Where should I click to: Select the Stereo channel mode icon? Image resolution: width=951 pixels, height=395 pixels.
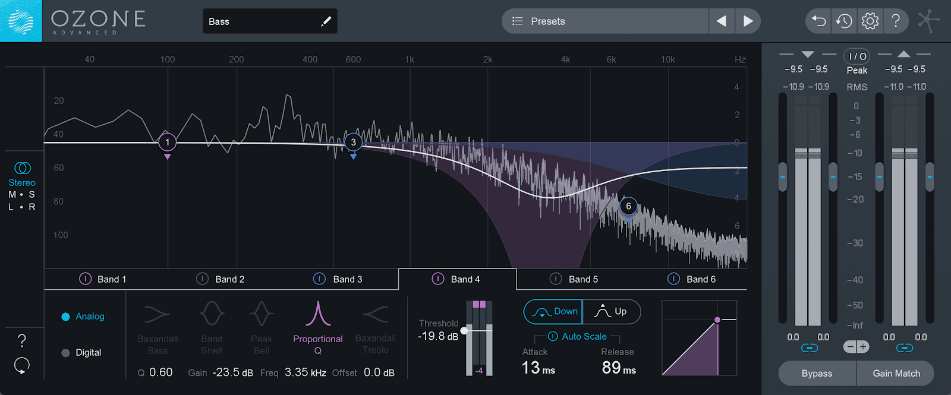[23, 168]
